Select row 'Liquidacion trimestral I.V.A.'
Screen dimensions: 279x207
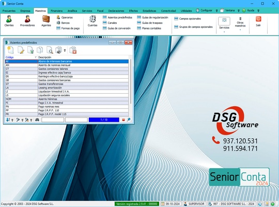tap(67, 92)
